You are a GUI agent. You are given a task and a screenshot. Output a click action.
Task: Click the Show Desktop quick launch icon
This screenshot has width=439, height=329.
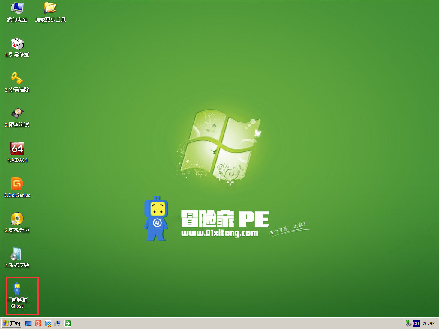point(27,323)
